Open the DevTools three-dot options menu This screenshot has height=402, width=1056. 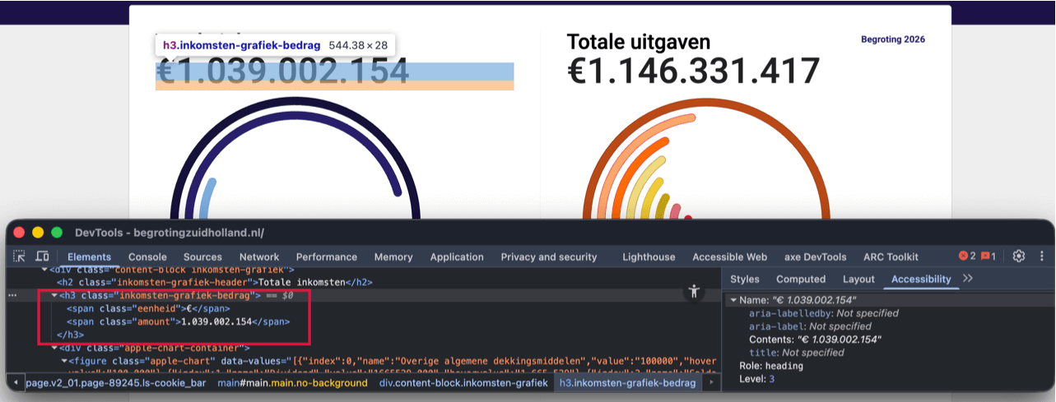1042,256
